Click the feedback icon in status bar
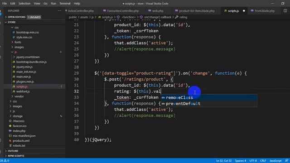Screen dimensions: 290x163 coord(286,161)
